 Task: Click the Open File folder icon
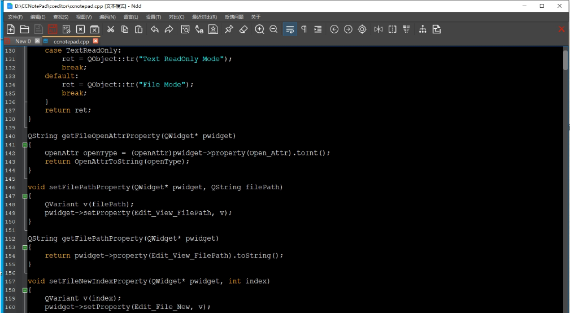[x=24, y=29]
